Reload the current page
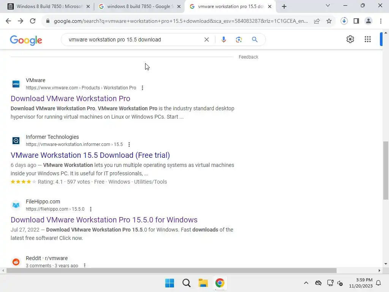 [33, 21]
